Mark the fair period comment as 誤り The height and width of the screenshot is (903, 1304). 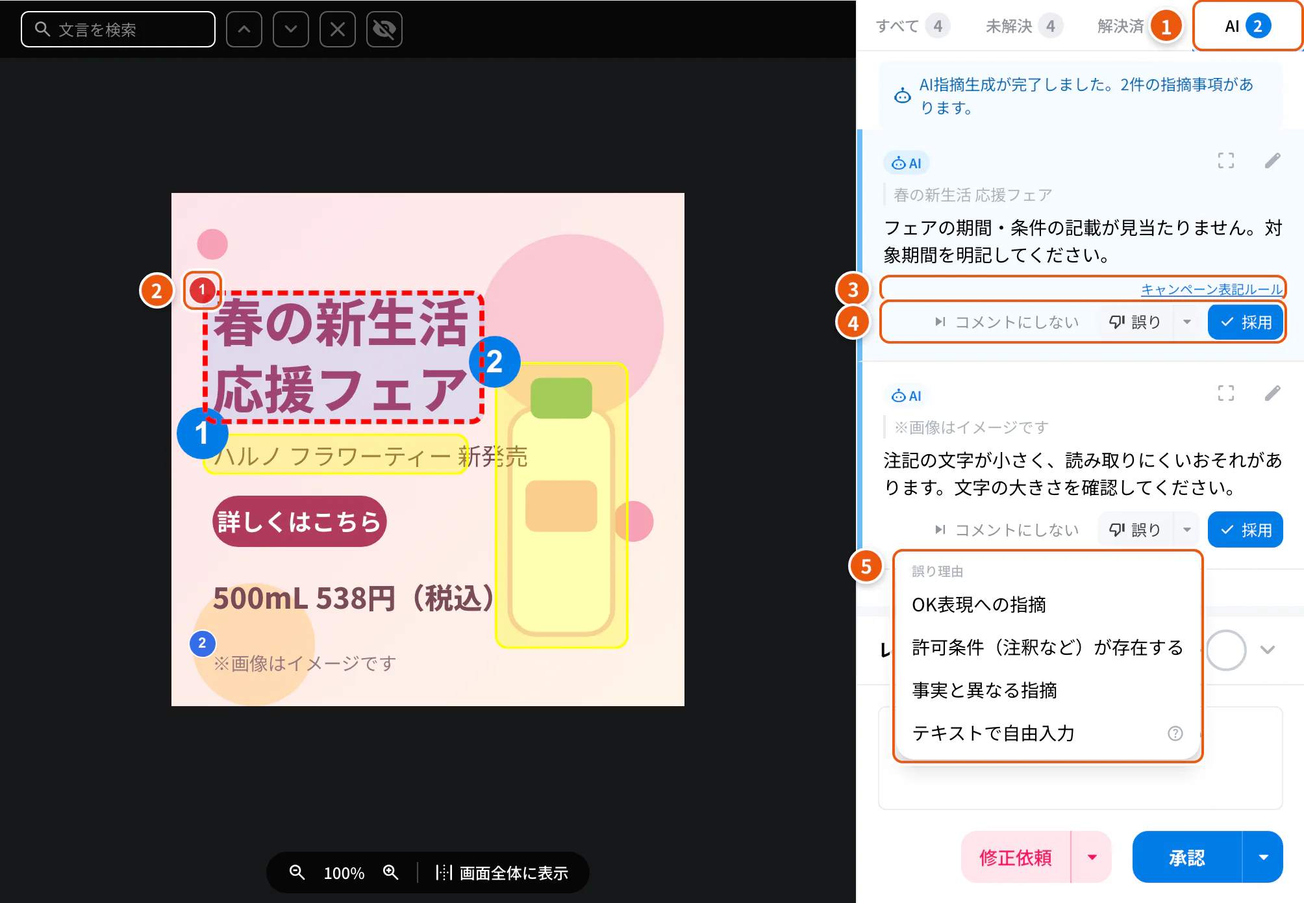pos(1135,322)
